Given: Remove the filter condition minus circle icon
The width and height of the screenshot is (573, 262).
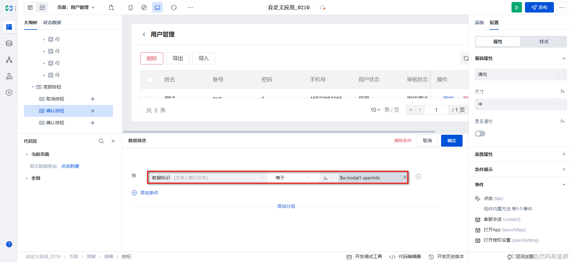Looking at the screenshot, I should click(418, 177).
